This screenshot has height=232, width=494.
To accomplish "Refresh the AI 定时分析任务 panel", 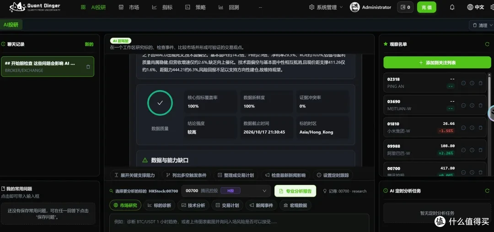I will [488, 191].
